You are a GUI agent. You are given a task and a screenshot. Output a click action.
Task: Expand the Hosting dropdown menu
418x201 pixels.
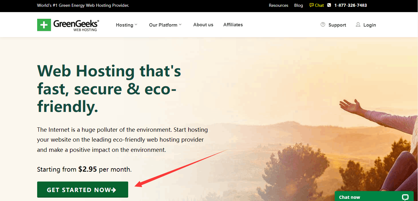pos(125,25)
